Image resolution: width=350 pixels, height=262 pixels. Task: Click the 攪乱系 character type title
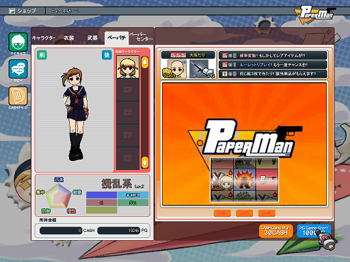click(117, 184)
